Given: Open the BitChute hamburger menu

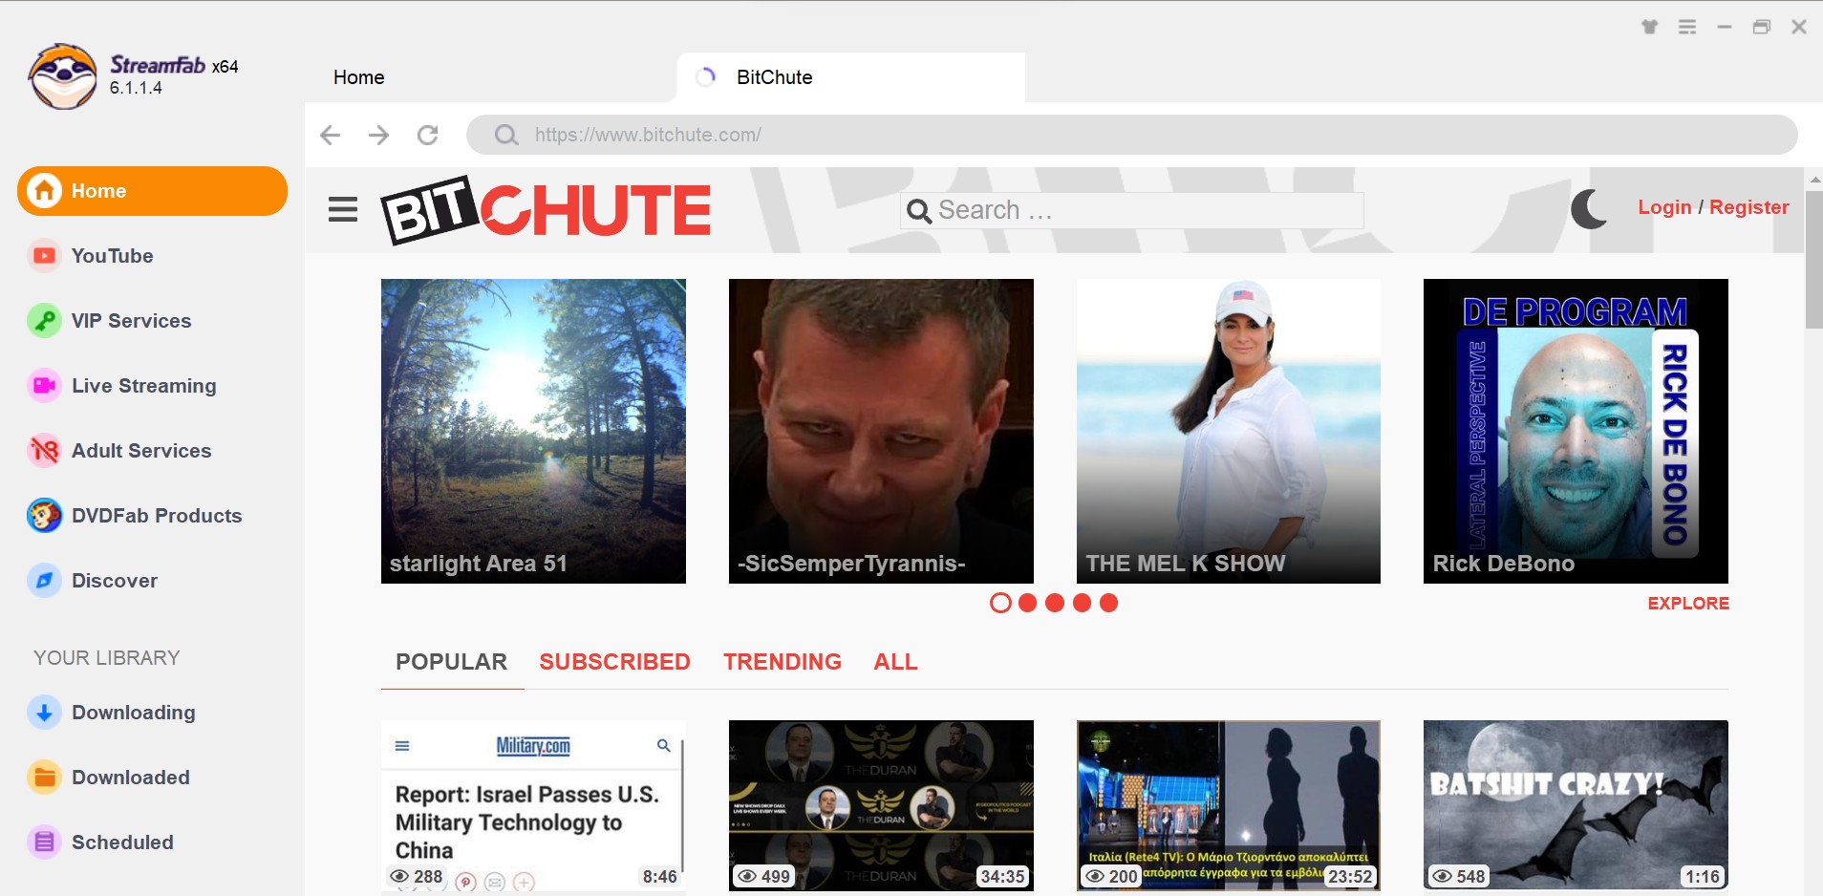Looking at the screenshot, I should coord(343,209).
